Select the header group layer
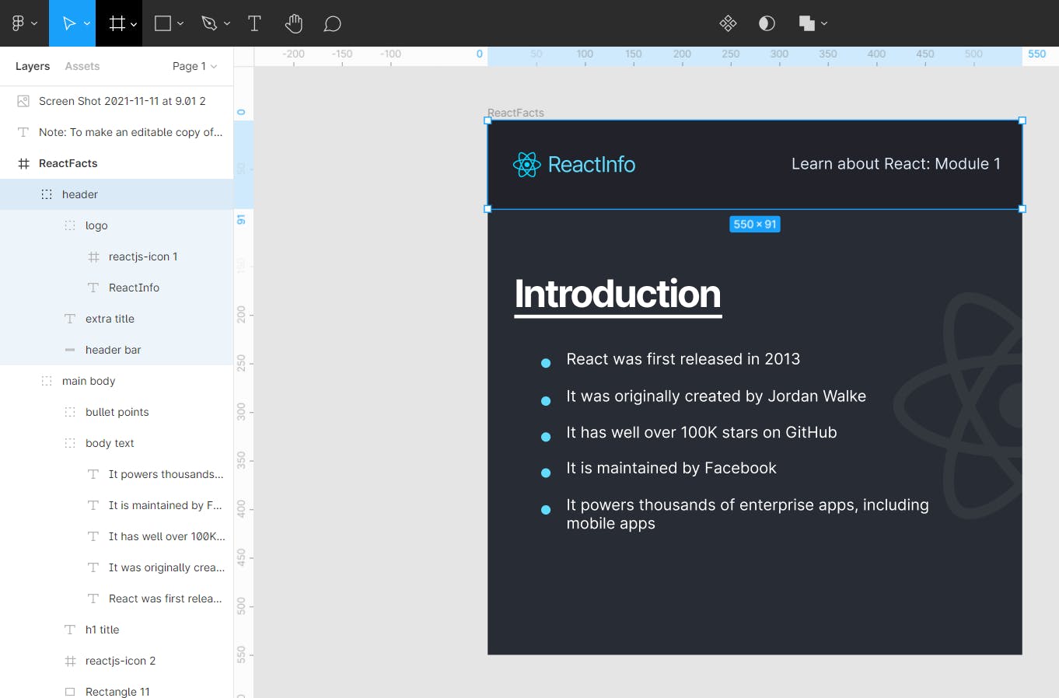This screenshot has height=698, width=1059. (117, 194)
